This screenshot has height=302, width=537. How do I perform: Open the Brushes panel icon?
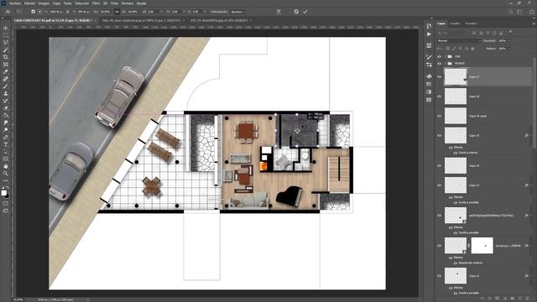click(429, 57)
